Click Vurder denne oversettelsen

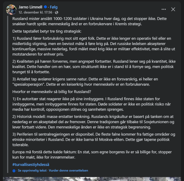[x=68, y=170]
